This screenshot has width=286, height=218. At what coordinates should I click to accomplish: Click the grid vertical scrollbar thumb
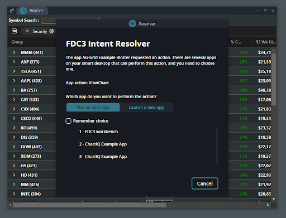[x=274, y=79]
